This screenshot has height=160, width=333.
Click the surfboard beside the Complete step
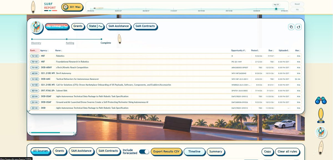pos(119,39)
